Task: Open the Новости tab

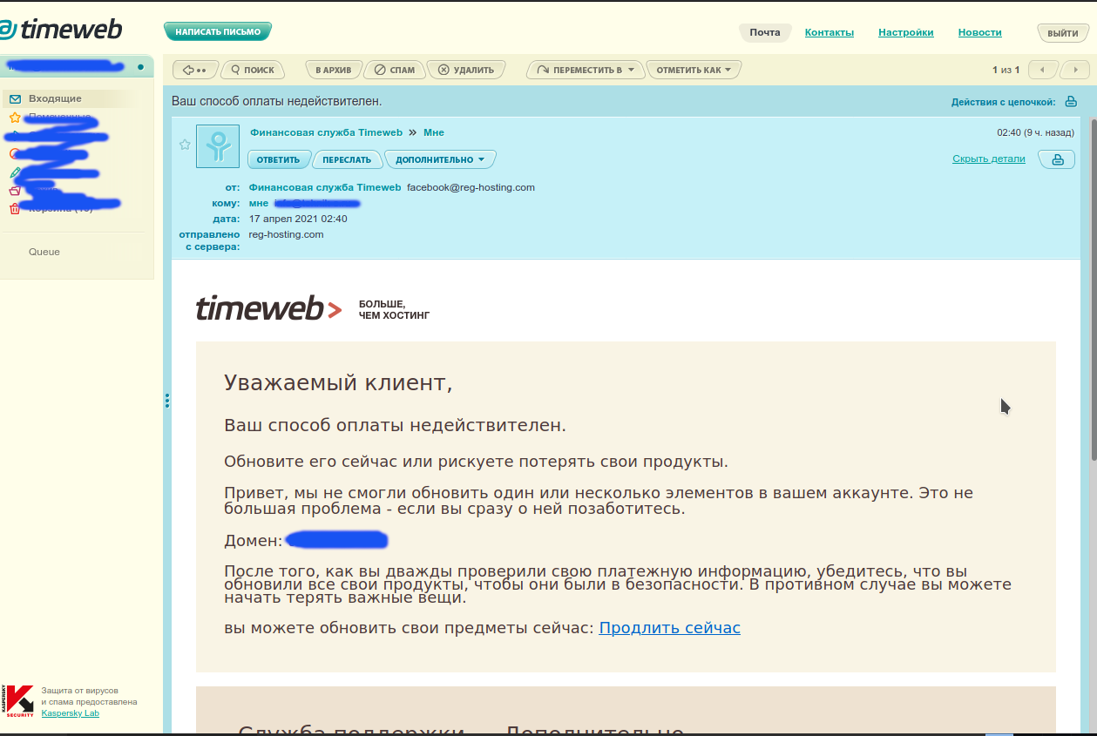Action: [979, 32]
